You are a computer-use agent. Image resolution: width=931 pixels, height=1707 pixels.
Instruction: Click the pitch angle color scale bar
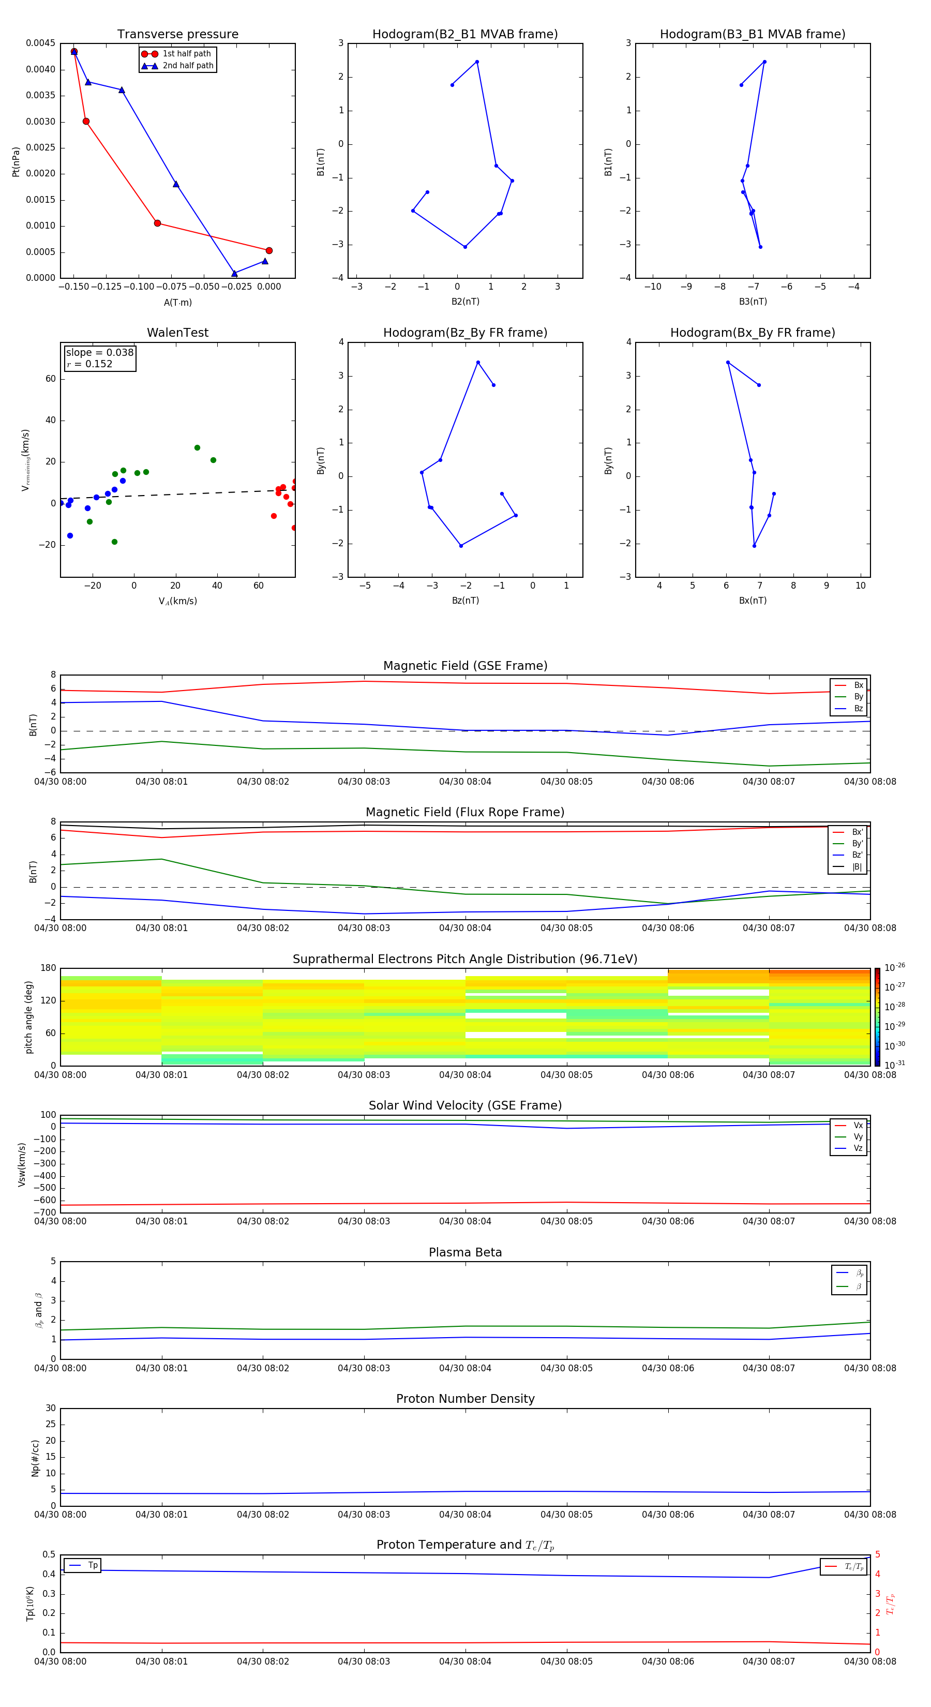(x=877, y=1016)
